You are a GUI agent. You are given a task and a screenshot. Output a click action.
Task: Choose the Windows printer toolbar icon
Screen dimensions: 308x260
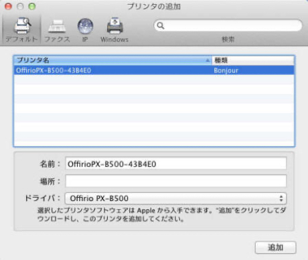coord(114,30)
